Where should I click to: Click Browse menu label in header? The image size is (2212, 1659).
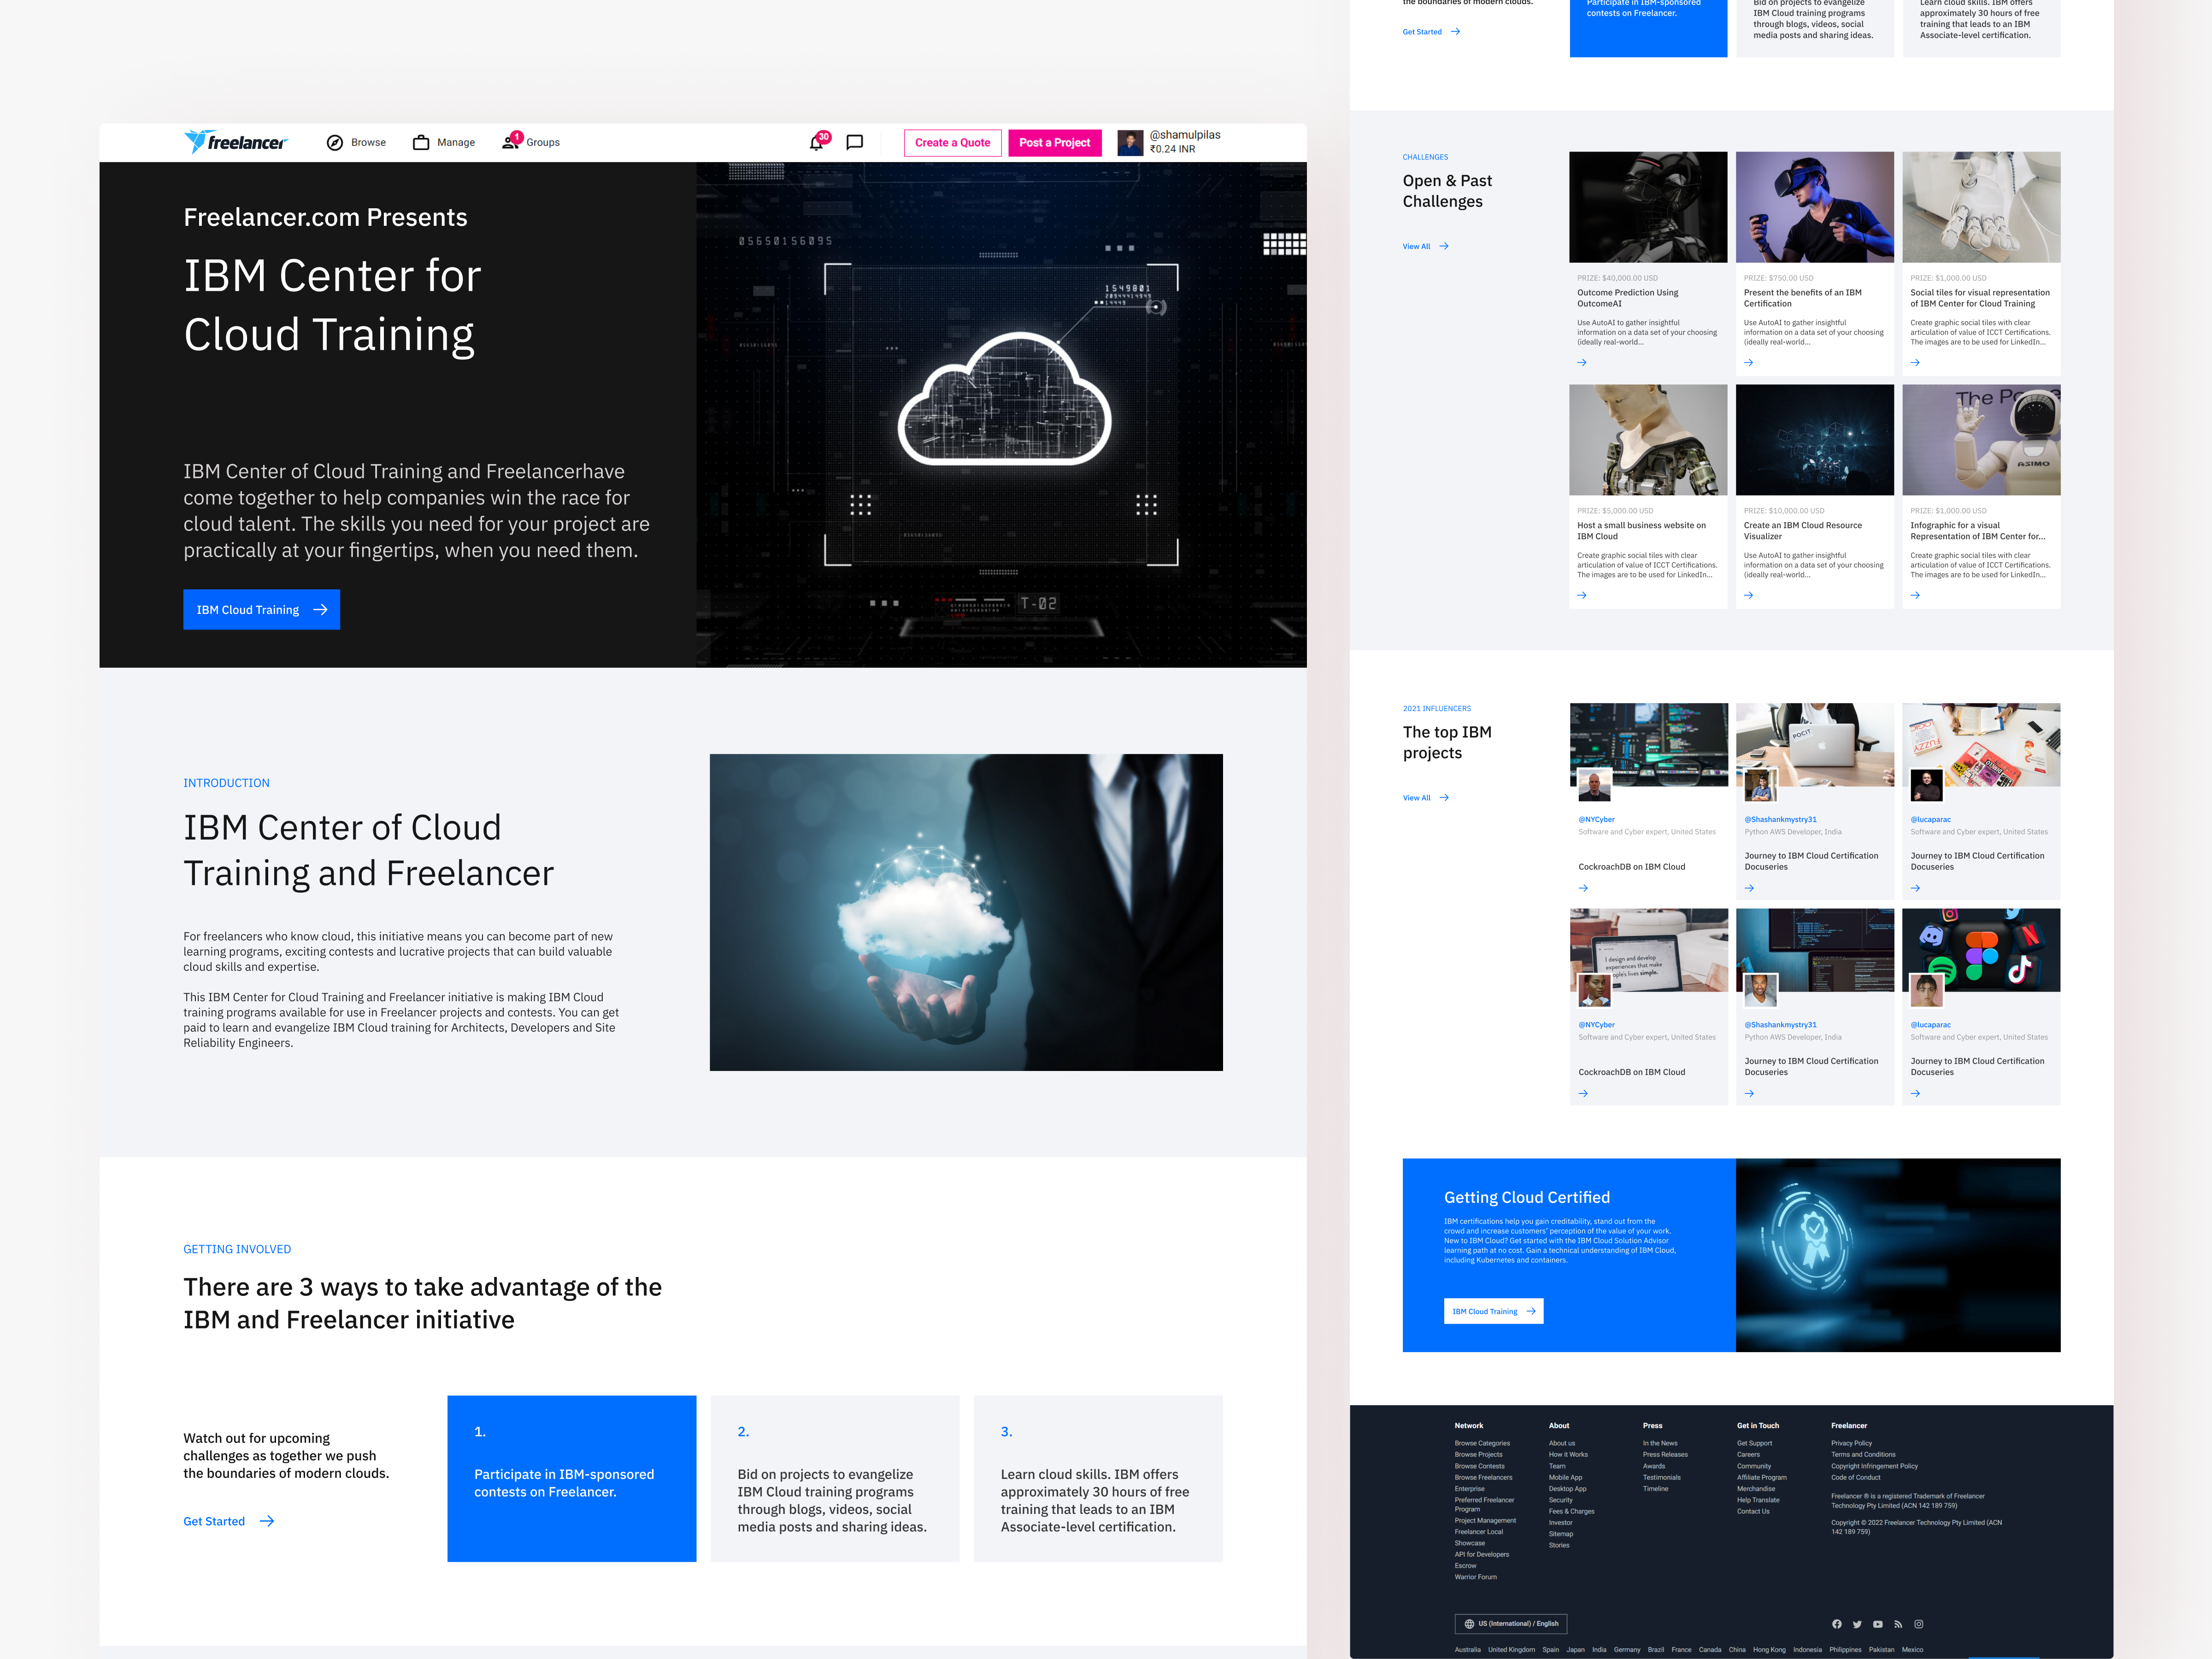[368, 143]
